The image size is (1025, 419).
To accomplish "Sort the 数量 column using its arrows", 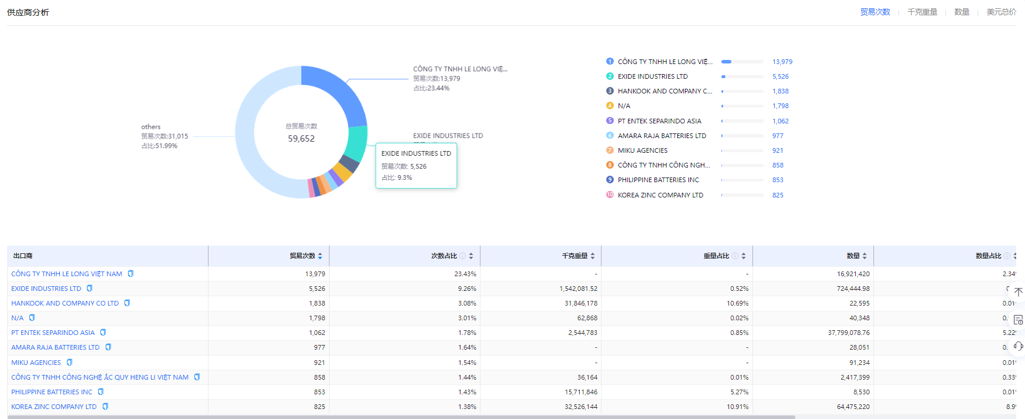I will click(x=865, y=256).
